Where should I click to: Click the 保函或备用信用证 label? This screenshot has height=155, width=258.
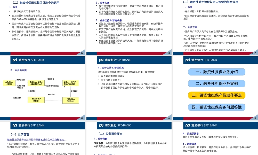pos(52,86)
